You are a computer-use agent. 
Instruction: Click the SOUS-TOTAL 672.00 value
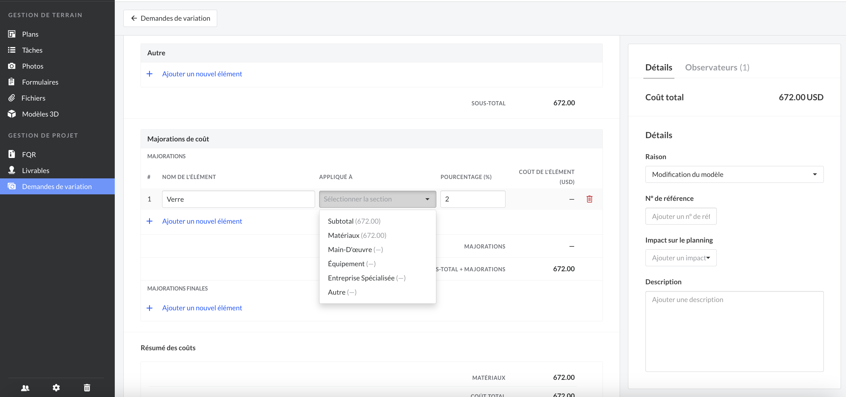coord(564,103)
